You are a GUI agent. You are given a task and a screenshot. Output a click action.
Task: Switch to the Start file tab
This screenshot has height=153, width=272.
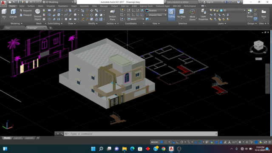(8, 28)
